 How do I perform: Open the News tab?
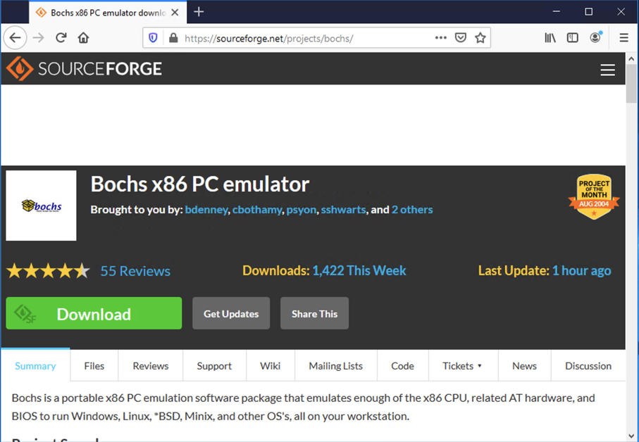pos(524,366)
